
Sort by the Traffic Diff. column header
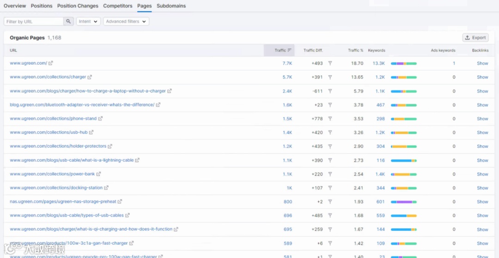[x=313, y=50]
